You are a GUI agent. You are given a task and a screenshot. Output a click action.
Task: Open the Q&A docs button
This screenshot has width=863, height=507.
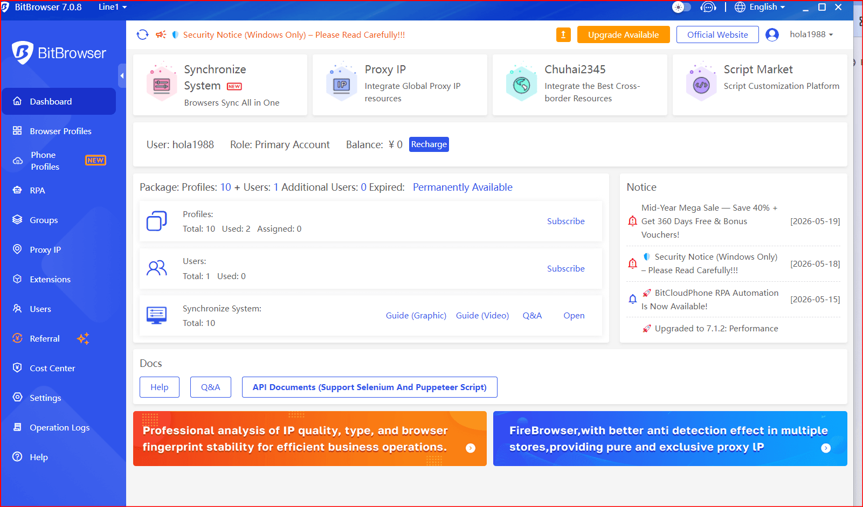coord(211,387)
